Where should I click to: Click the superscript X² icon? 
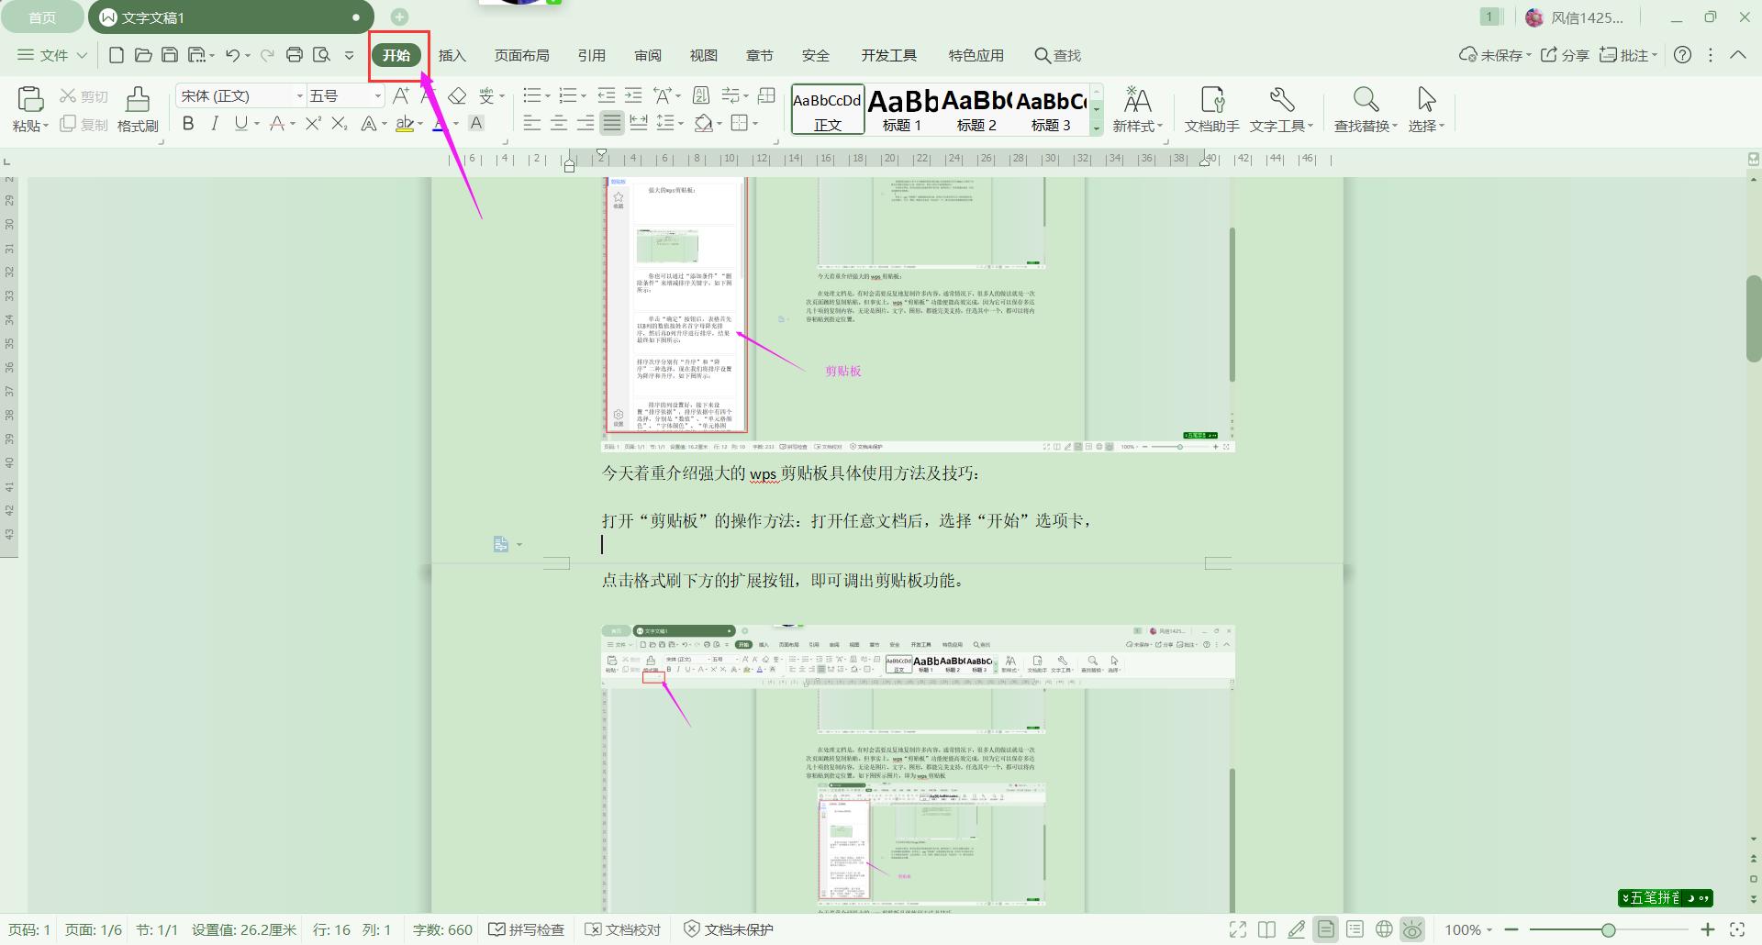(313, 123)
